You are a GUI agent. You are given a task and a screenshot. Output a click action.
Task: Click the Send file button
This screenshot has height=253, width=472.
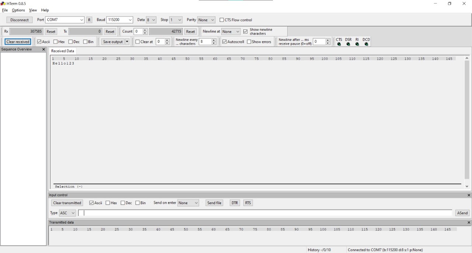[214, 203]
